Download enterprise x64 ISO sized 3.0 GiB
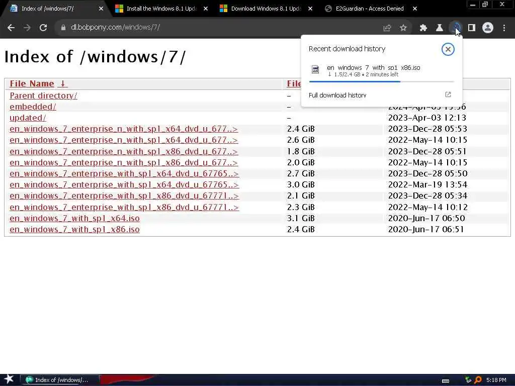The image size is (515, 386). [x=124, y=185]
